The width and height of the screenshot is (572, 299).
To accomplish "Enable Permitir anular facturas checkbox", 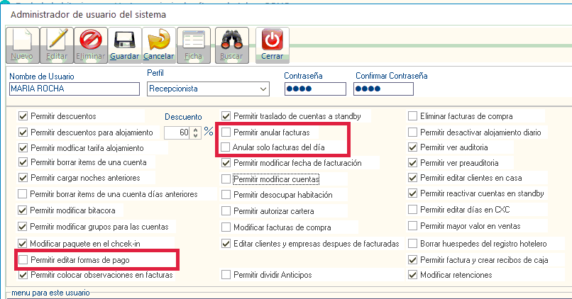I will click(x=226, y=132).
